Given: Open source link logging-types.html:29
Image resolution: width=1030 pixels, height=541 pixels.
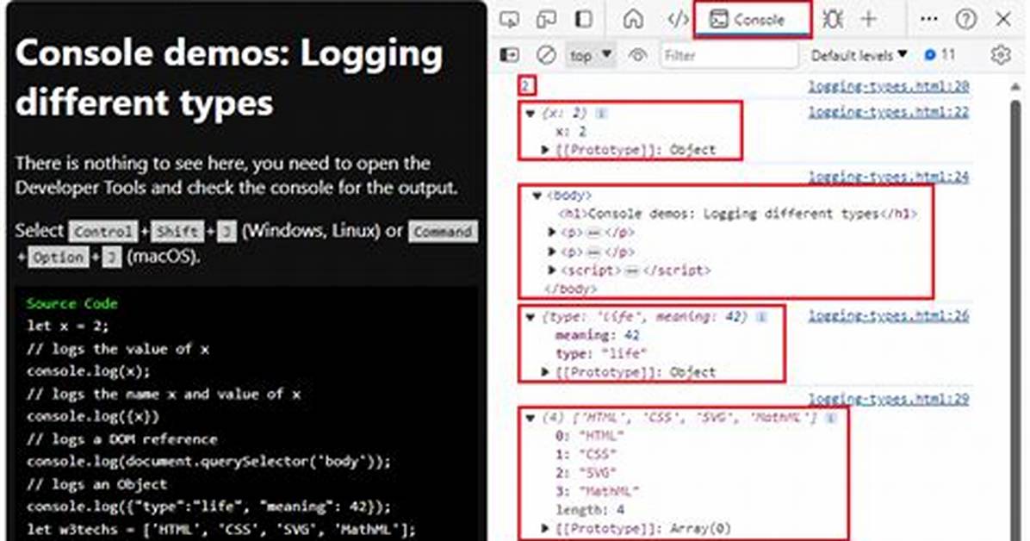Looking at the screenshot, I should [889, 399].
